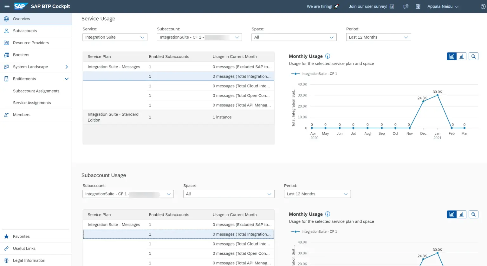Viewport: 487px width, 266px height.
Task: Select Subaccount Usage Total Cloud Inte... row
Action: pyautogui.click(x=179, y=244)
